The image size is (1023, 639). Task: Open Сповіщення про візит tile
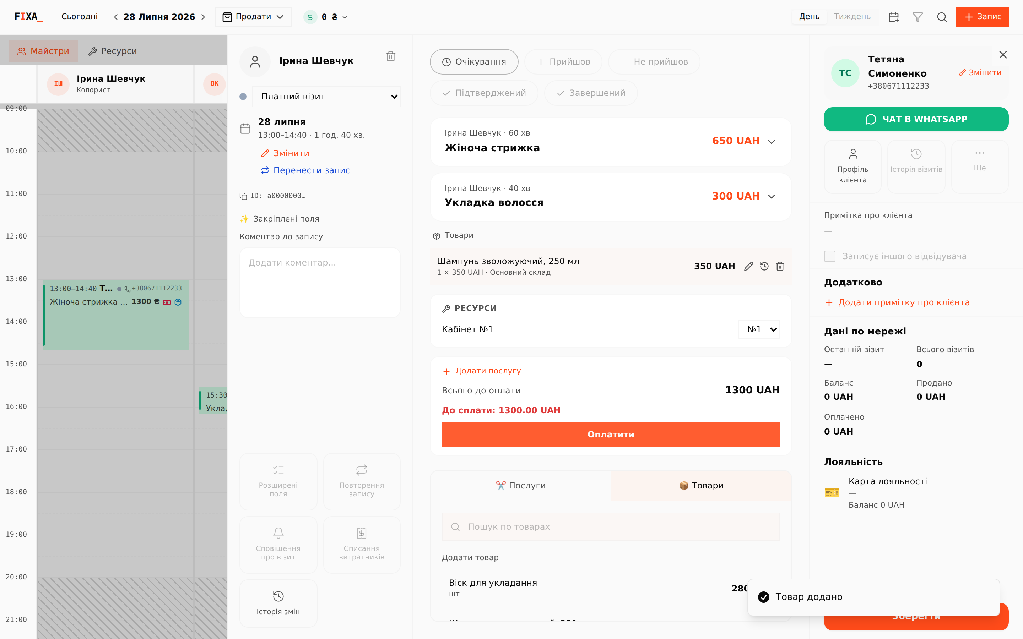[278, 544]
